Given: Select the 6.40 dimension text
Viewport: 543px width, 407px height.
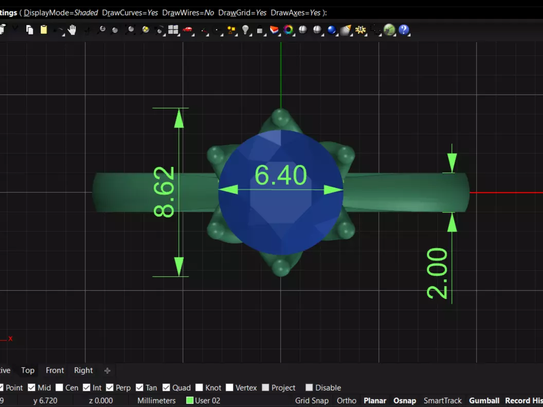Looking at the screenshot, I should tap(281, 175).
